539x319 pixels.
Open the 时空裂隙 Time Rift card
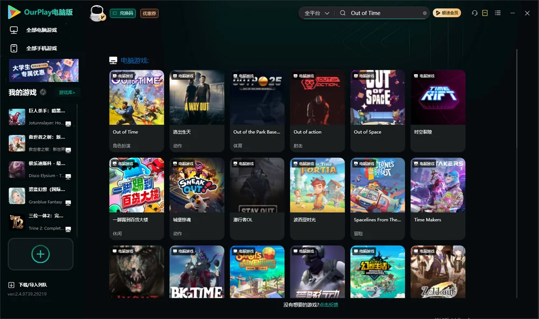click(x=438, y=110)
